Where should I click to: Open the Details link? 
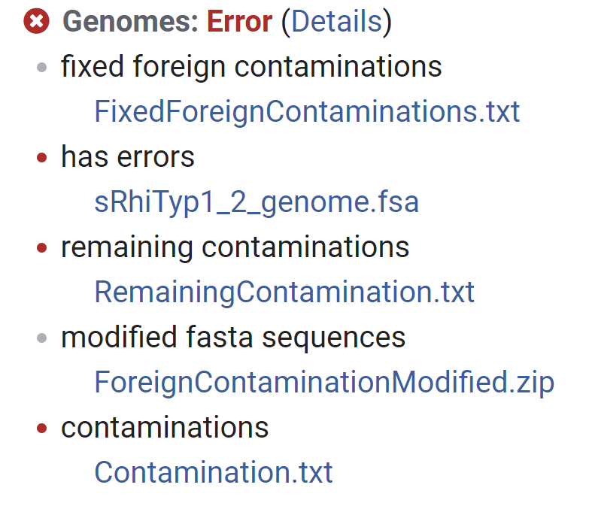point(336,22)
